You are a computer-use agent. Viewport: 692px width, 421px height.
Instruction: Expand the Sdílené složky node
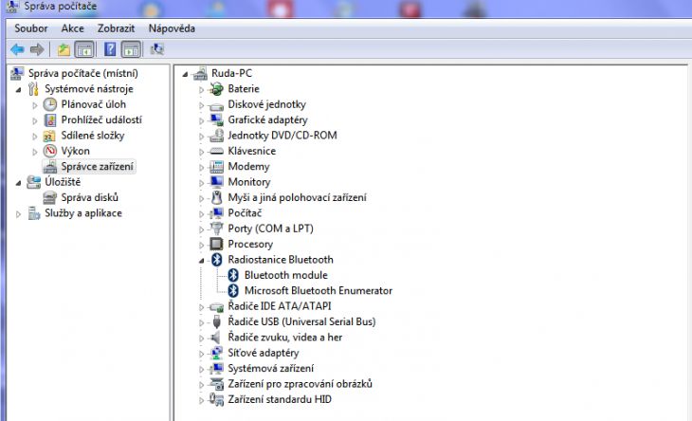pyautogui.click(x=34, y=137)
